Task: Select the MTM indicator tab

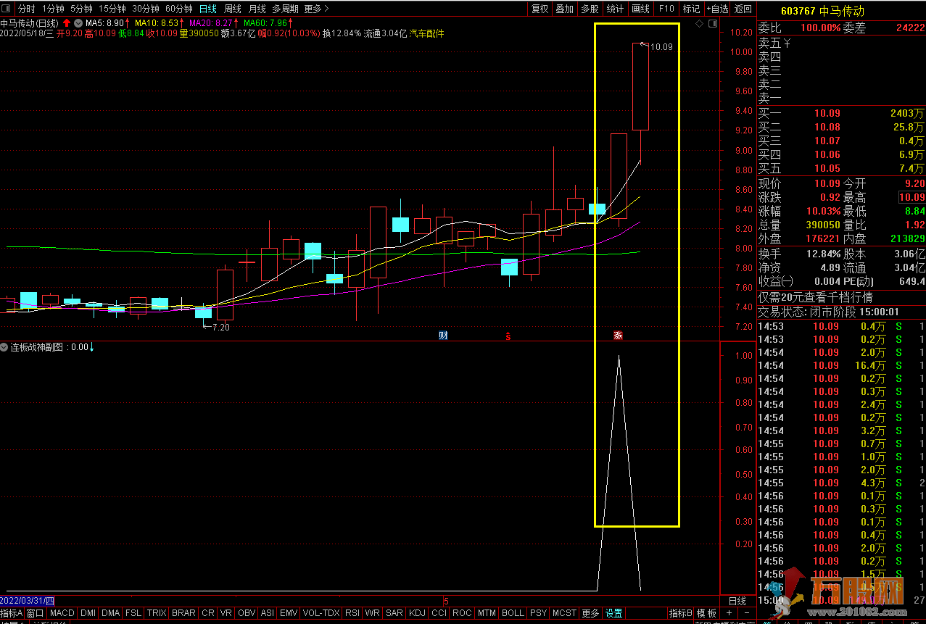Action: click(487, 613)
